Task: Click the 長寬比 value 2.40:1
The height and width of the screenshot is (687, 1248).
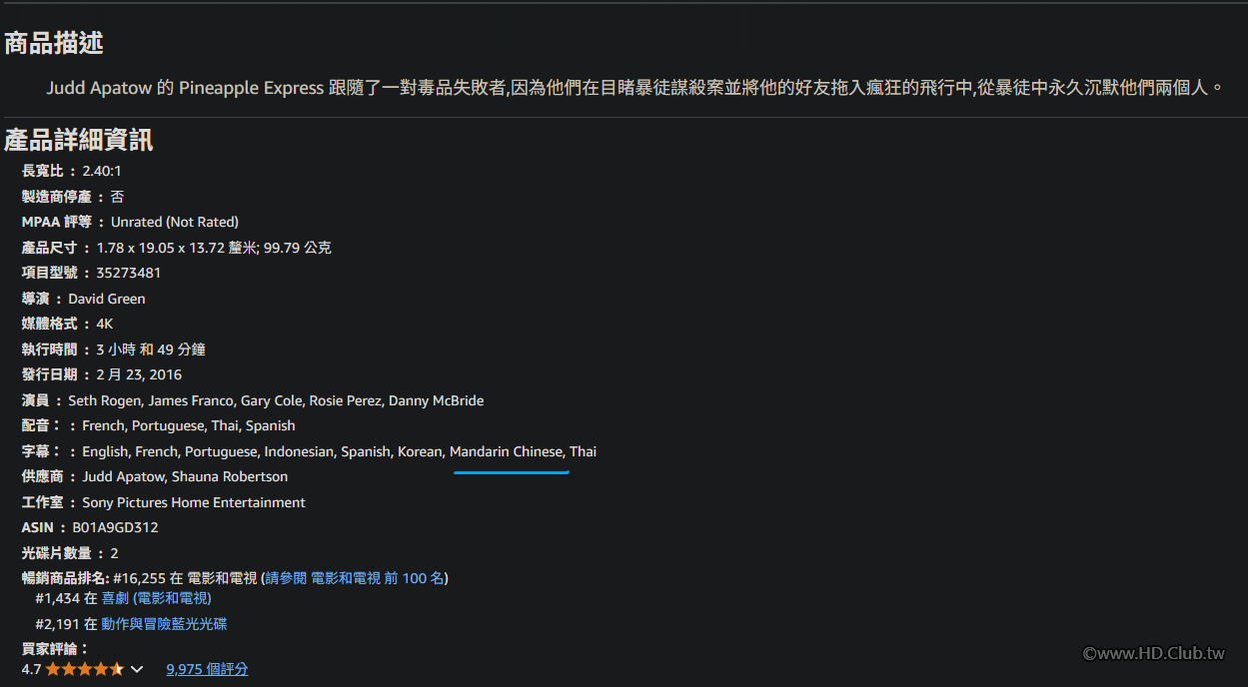Action: [x=102, y=171]
